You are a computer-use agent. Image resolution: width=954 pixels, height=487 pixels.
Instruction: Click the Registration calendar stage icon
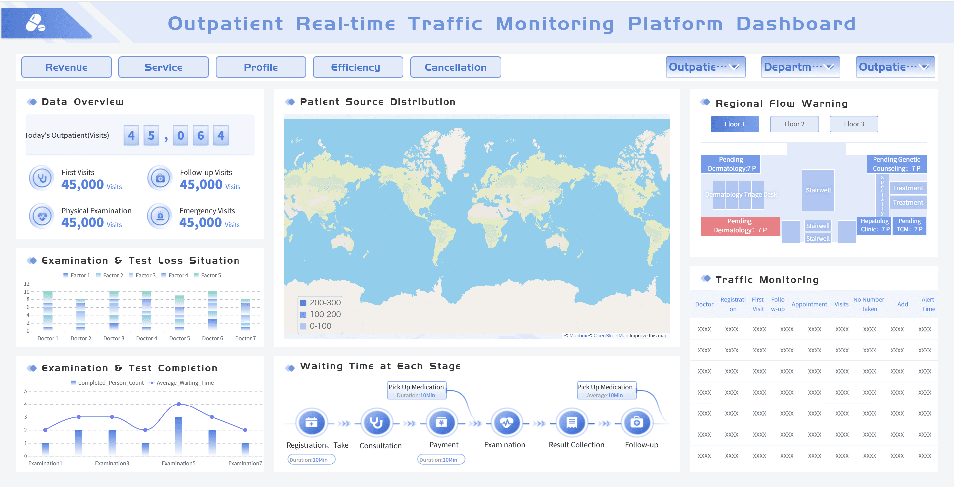coord(311,422)
